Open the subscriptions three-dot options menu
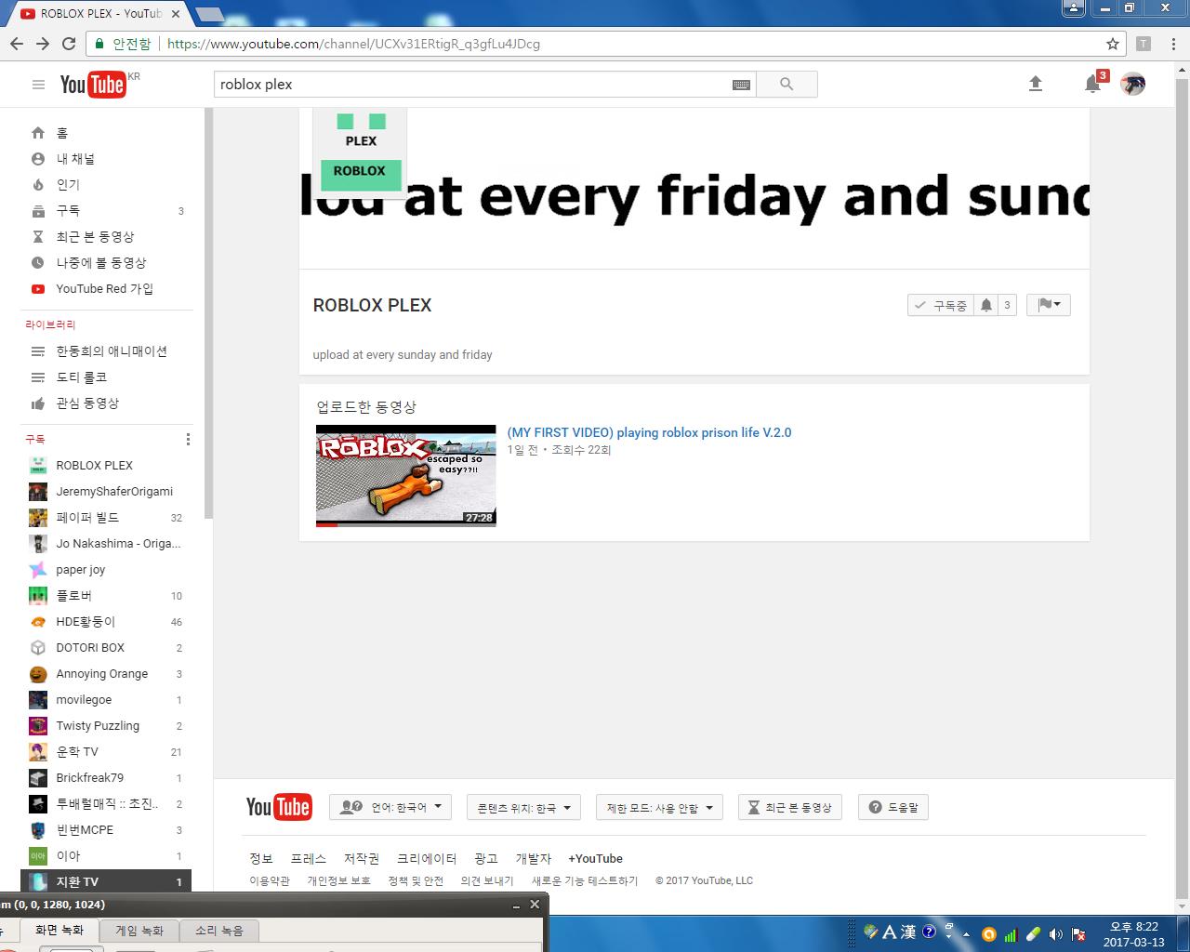 tap(188, 439)
